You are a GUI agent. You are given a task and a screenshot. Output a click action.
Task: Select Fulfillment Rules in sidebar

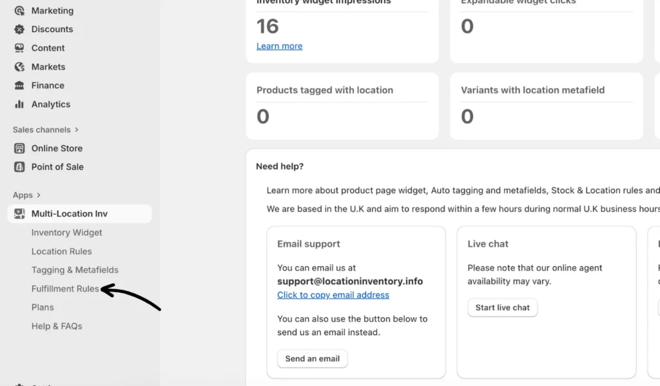[x=65, y=289]
